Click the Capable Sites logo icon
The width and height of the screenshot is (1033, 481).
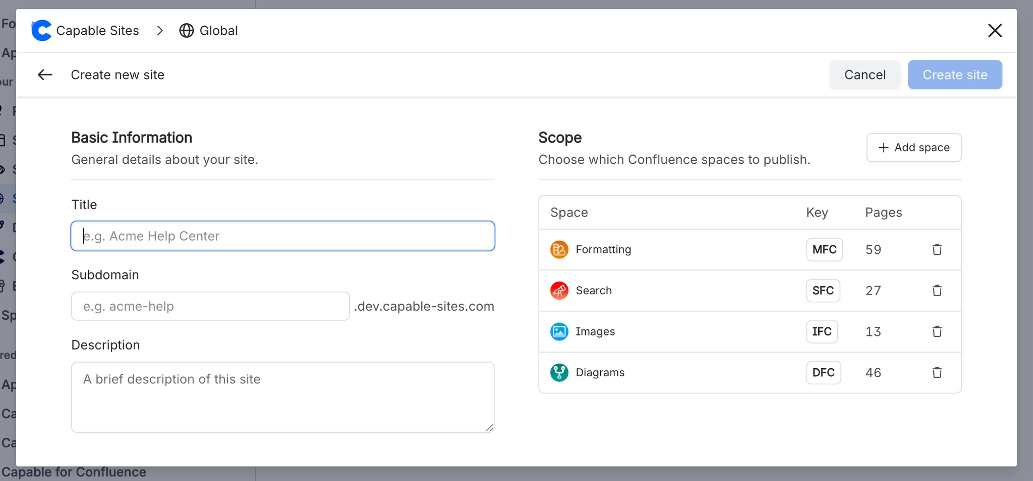click(x=41, y=31)
